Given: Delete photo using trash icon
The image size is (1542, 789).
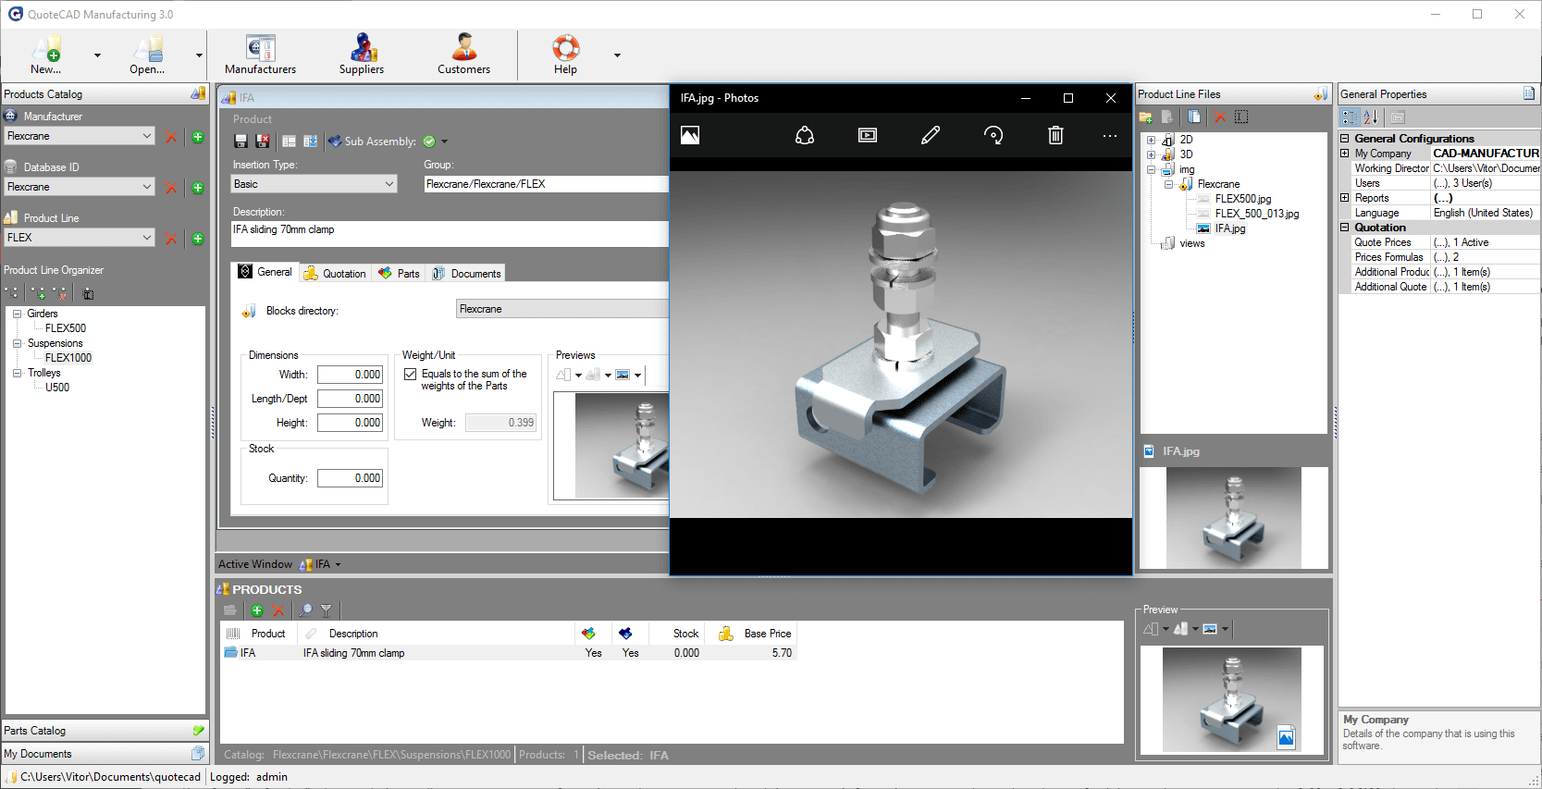Looking at the screenshot, I should (1055, 135).
